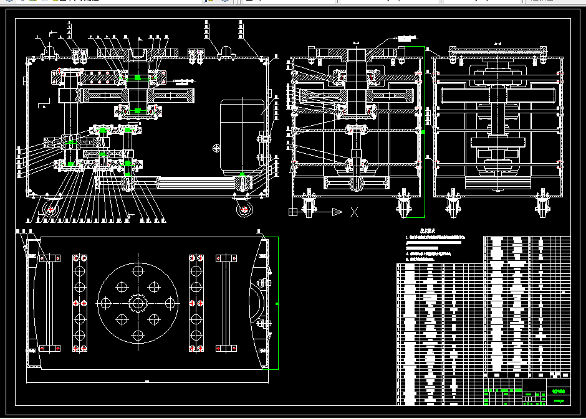Select the toothed center hub of the large circular plate
Image resolution: width=586 pixels, height=419 pixels.
[138, 303]
